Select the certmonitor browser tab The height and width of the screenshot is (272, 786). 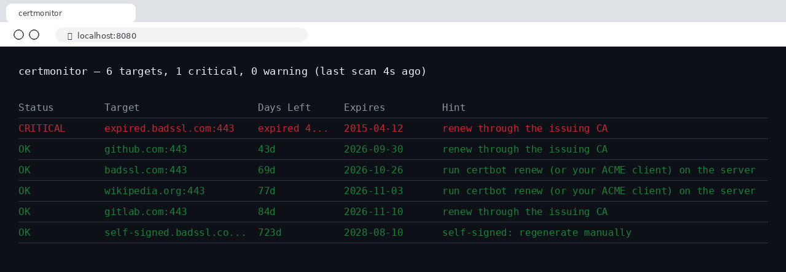(x=71, y=13)
